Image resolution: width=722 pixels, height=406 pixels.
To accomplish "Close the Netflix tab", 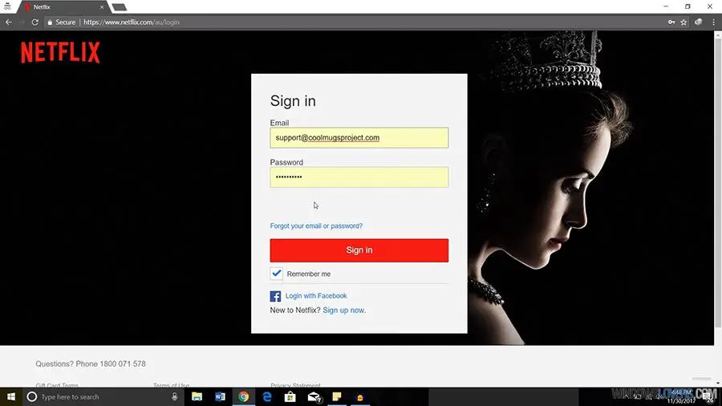I will [102, 7].
